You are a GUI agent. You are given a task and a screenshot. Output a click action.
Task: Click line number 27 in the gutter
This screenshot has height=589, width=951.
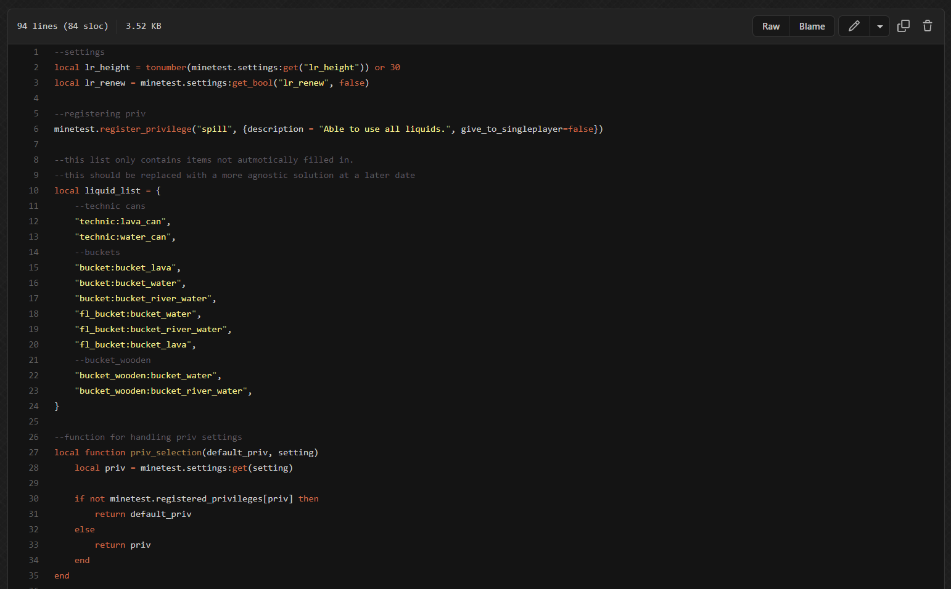click(34, 453)
